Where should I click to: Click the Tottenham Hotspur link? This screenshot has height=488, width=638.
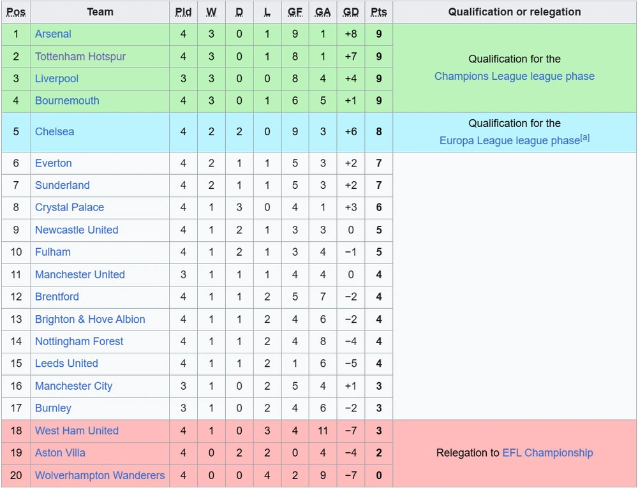(x=80, y=56)
